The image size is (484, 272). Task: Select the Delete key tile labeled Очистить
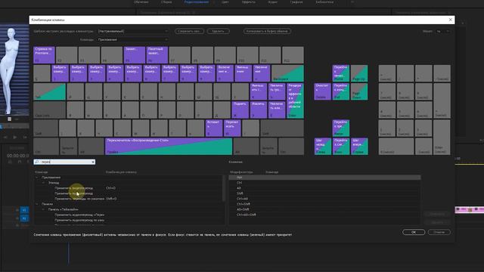point(323,91)
